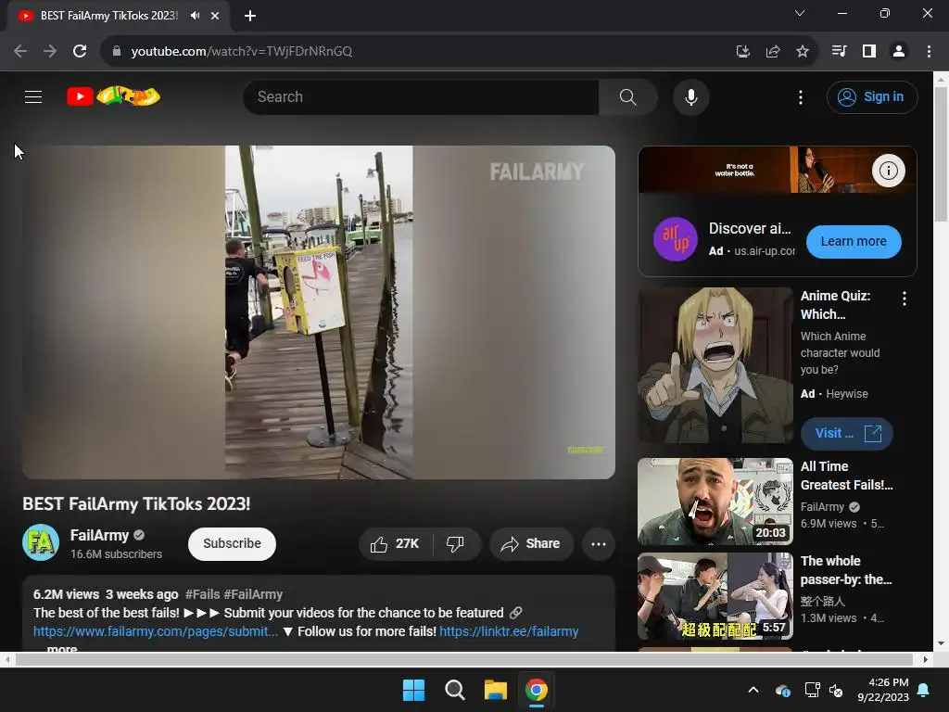
Task: Subscribe to FailArmy channel
Action: [x=232, y=543]
